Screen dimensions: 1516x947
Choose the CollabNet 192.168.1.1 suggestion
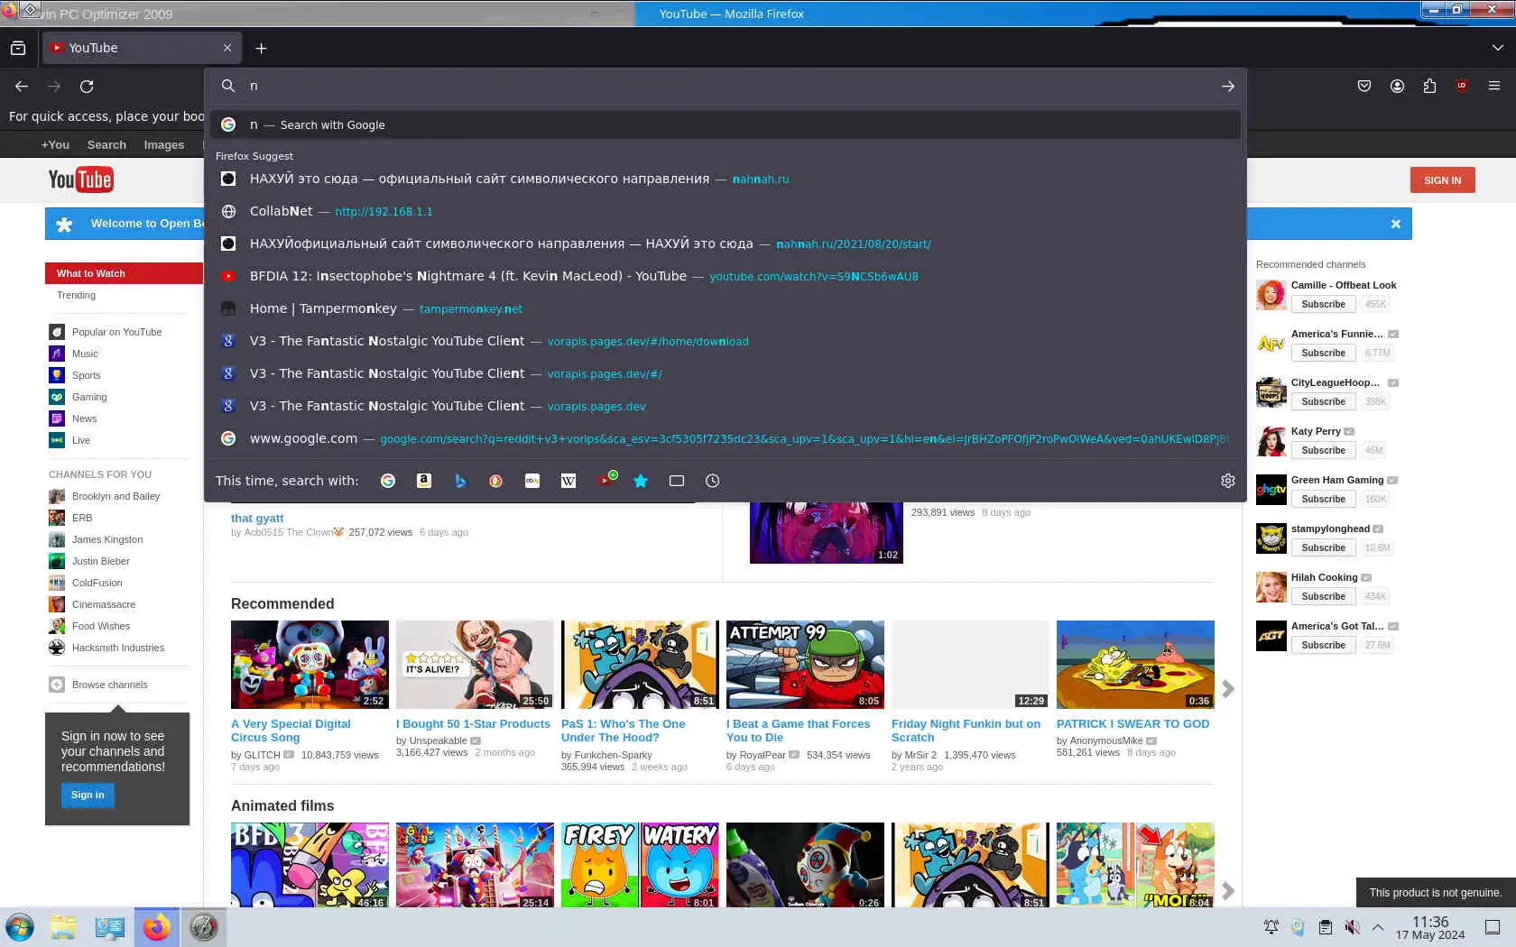pyautogui.click(x=726, y=211)
